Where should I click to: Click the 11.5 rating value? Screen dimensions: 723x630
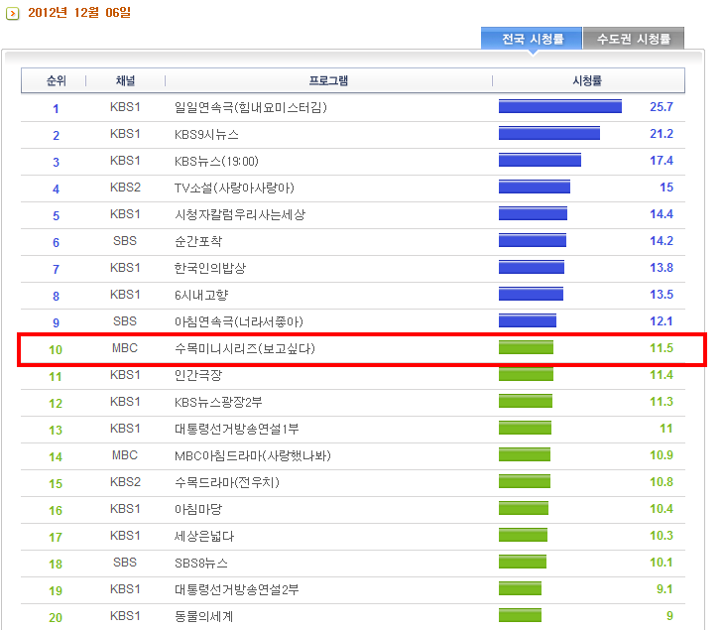point(662,347)
